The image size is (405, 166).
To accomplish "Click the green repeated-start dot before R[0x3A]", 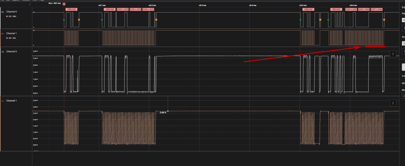I will [x=328, y=19].
